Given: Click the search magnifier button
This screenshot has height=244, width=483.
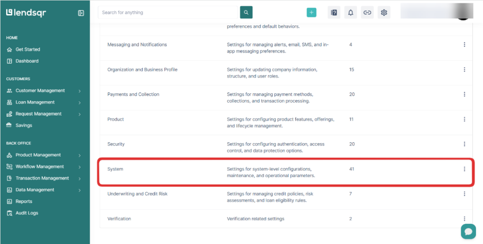Looking at the screenshot, I should click(246, 12).
